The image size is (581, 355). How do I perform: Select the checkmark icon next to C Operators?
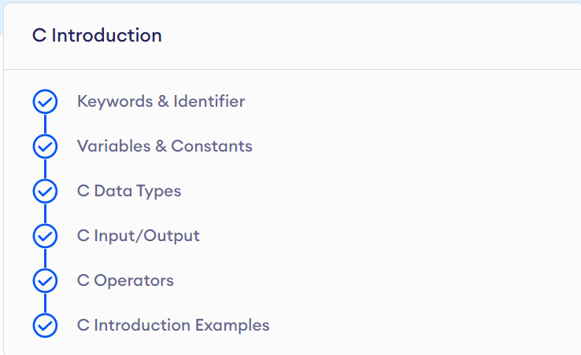click(45, 280)
